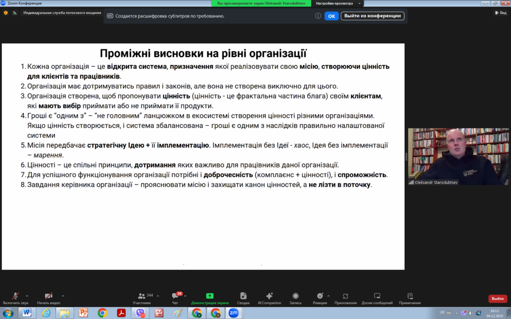Open the Чат chat panel

(x=175, y=297)
